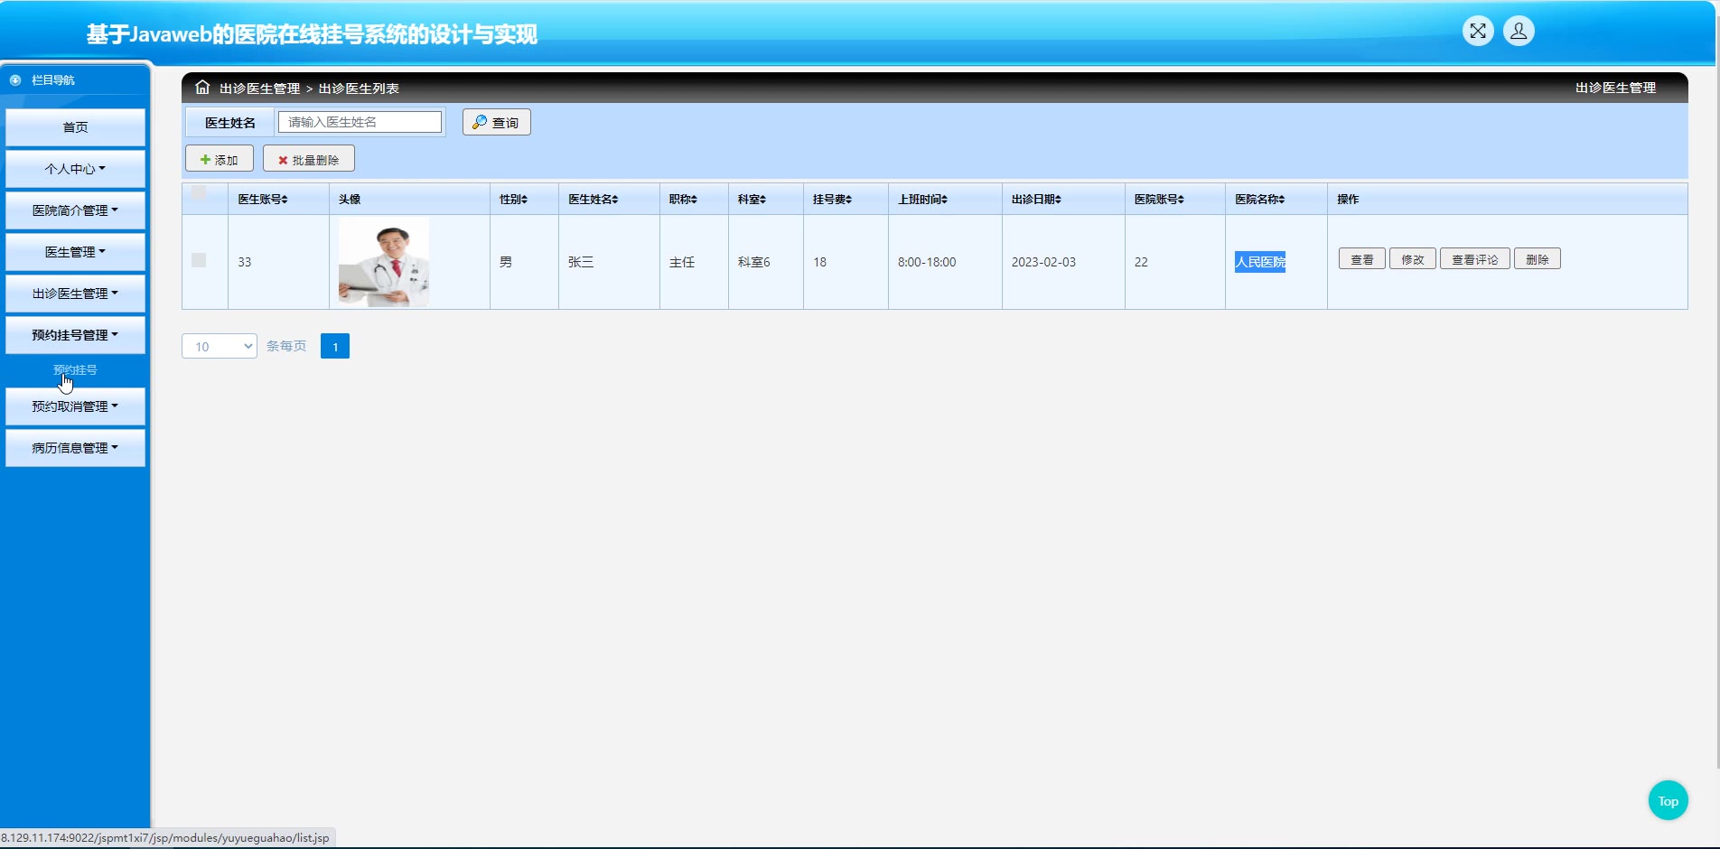Sort by 职称 column header
The width and height of the screenshot is (1720, 849).
(x=684, y=200)
